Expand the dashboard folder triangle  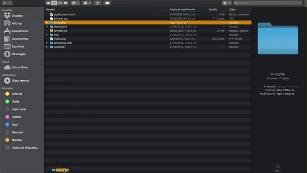point(47,27)
